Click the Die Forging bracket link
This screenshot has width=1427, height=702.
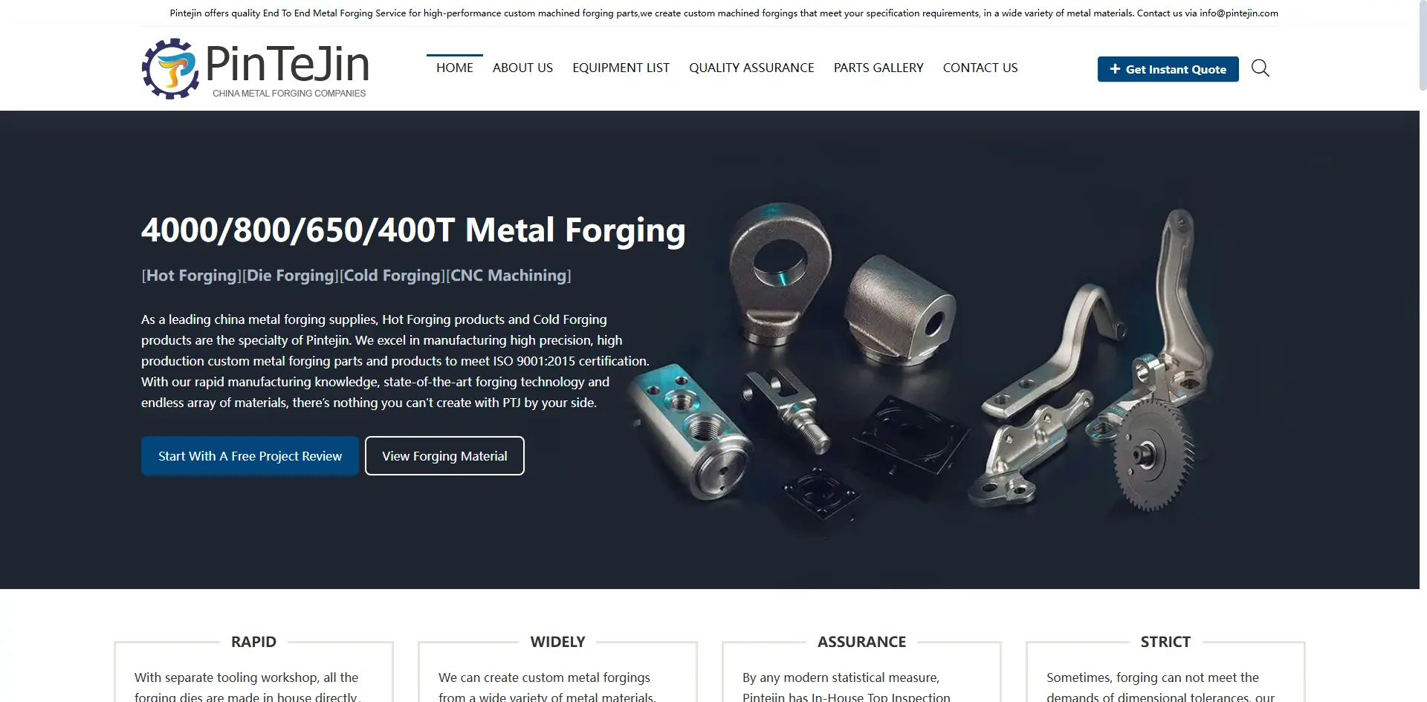coord(291,276)
